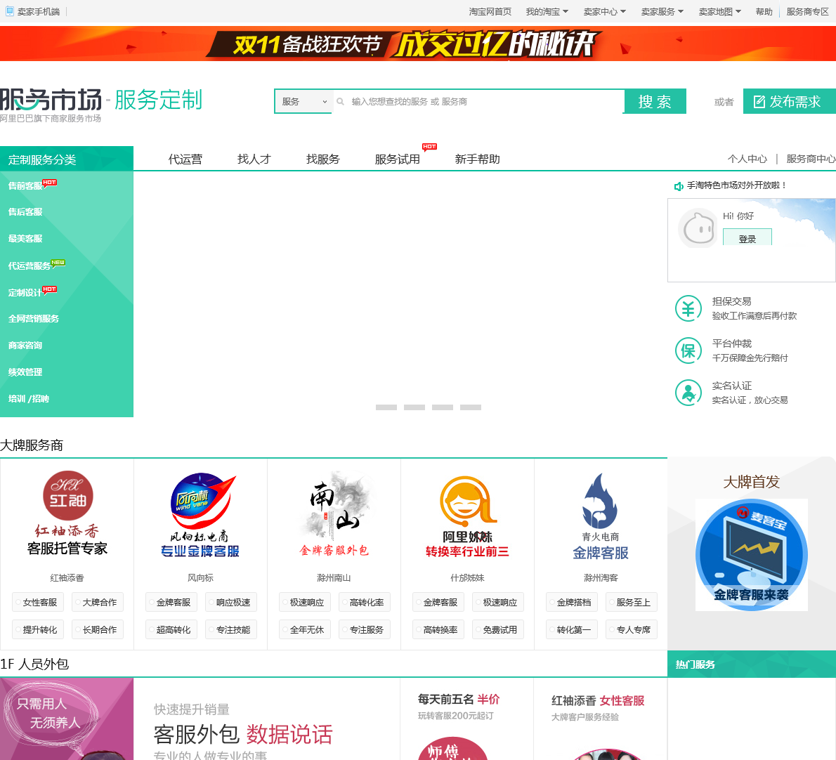836x760 pixels.
Task: Open 每天前五名 半价 promo
Action: pos(466,719)
